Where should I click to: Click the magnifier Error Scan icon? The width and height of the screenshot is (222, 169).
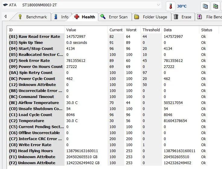pyautogui.click(x=103, y=17)
